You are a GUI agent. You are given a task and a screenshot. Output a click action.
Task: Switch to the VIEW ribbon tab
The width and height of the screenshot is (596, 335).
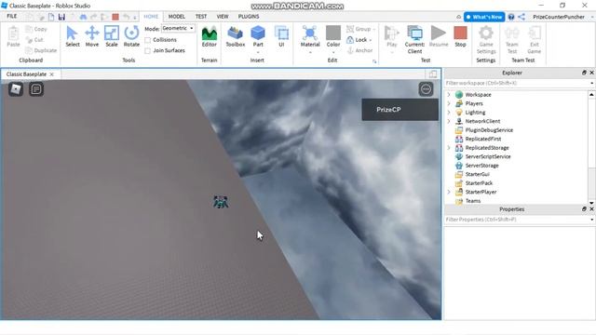pyautogui.click(x=223, y=17)
